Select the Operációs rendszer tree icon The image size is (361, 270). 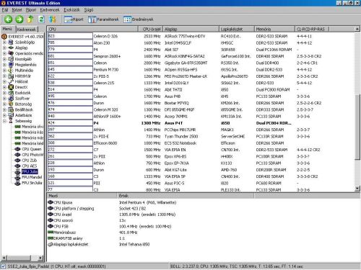coord(11,53)
